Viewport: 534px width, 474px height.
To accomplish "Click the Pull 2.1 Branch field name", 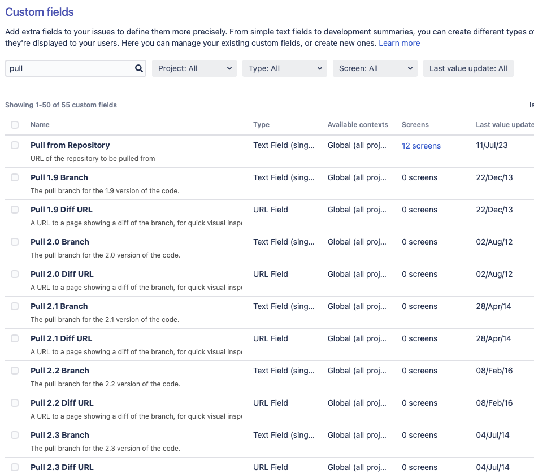I will coord(59,306).
